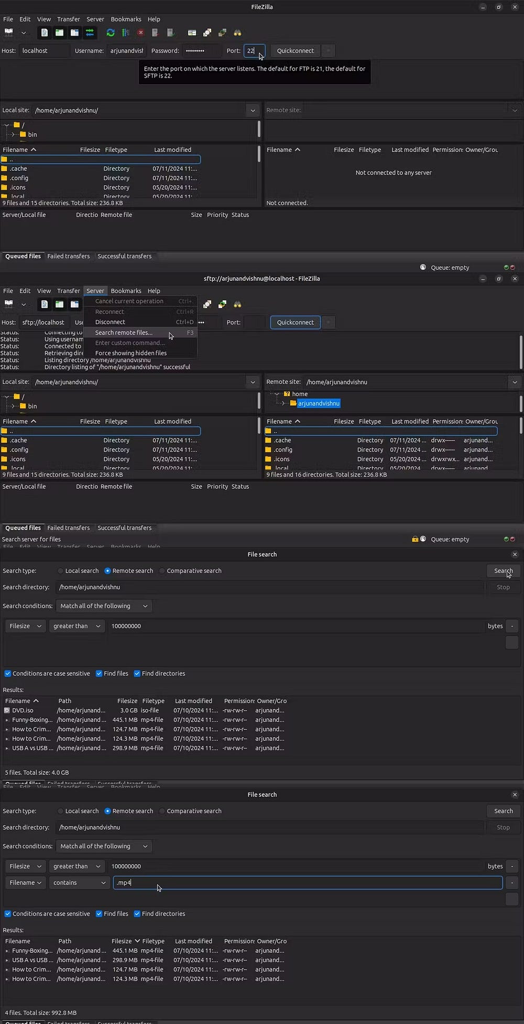Toggle synchronized browsing icon in sftp localhost window
This screenshot has height=1024, width=524.
click(x=223, y=304)
